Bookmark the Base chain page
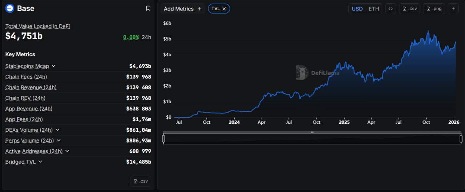 (148, 8)
